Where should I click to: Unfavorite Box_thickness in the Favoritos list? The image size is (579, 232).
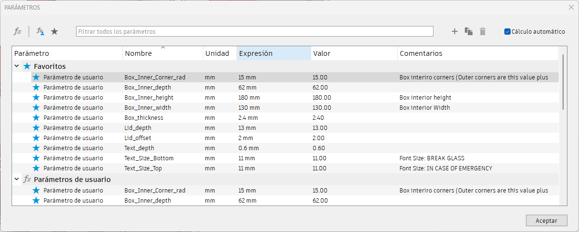click(x=36, y=118)
